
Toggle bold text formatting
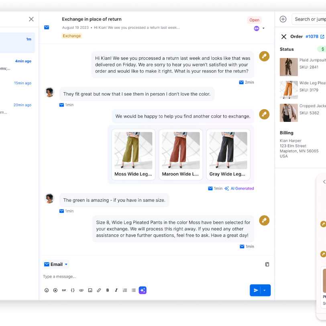(108, 290)
